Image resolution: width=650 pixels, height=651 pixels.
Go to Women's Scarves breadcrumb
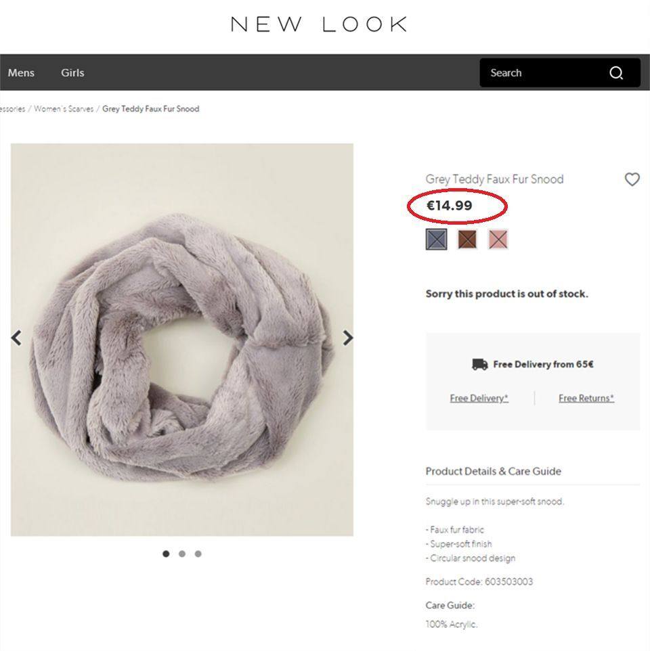coord(64,109)
